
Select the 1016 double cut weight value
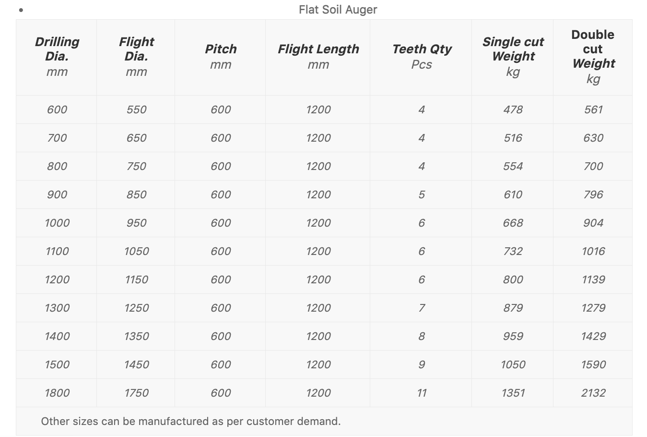pyautogui.click(x=593, y=251)
